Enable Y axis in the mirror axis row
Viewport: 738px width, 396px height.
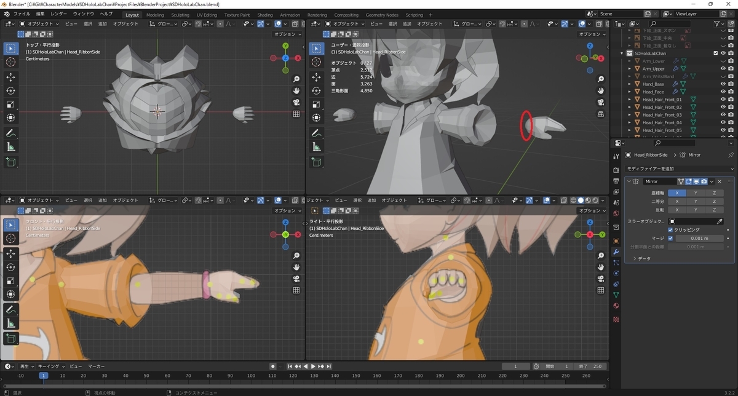point(696,192)
